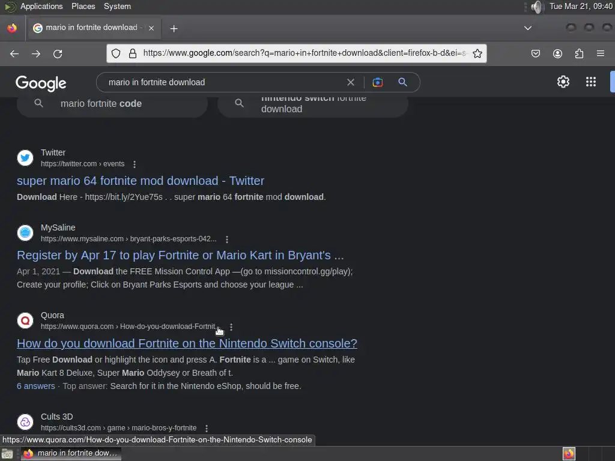Focus the browser address bar URL
The width and height of the screenshot is (615, 461).
coord(304,53)
